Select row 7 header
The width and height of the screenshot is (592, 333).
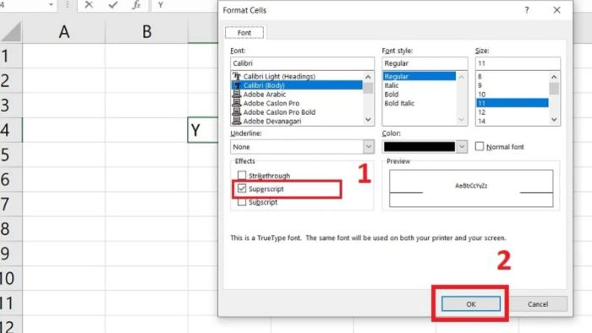click(x=11, y=204)
